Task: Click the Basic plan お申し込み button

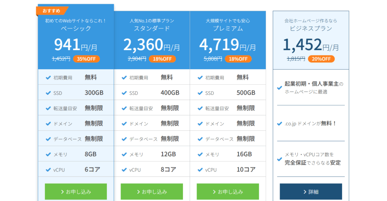Action: tap(76, 192)
